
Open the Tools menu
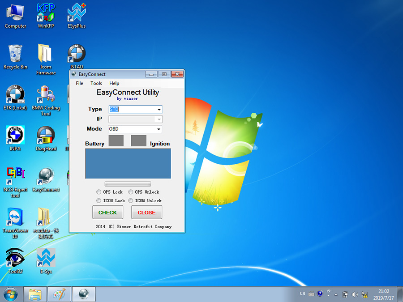(x=96, y=83)
